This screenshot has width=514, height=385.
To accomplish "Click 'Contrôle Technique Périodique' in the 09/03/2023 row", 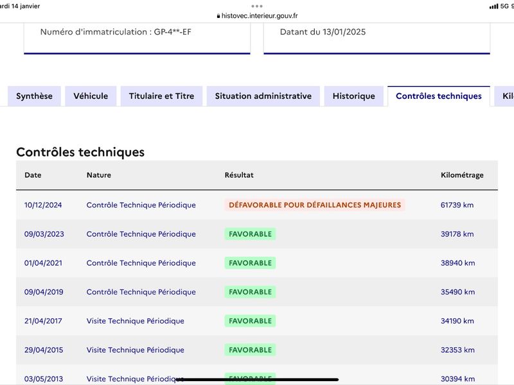I will pos(141,234).
